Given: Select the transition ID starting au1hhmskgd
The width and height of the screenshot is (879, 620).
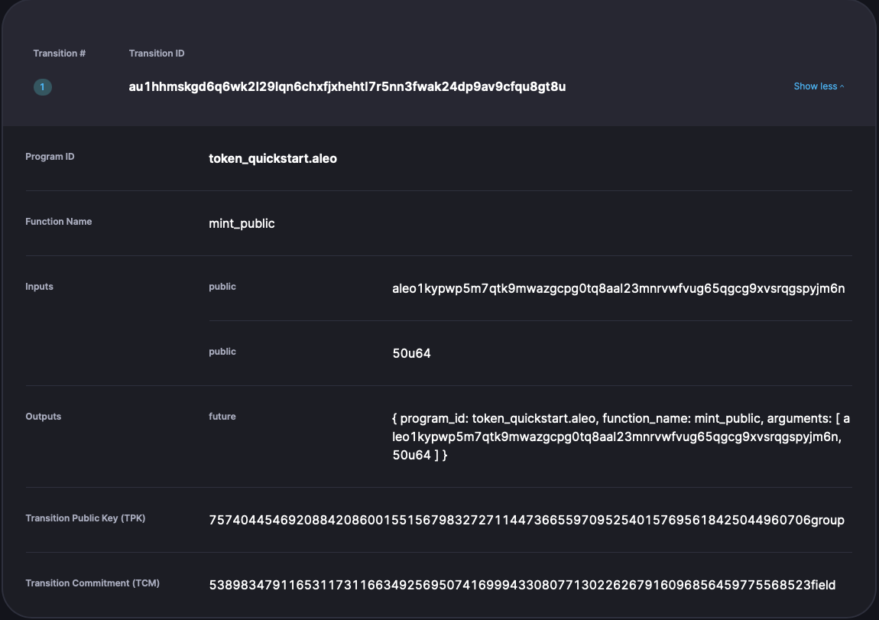Looking at the screenshot, I should tap(347, 87).
